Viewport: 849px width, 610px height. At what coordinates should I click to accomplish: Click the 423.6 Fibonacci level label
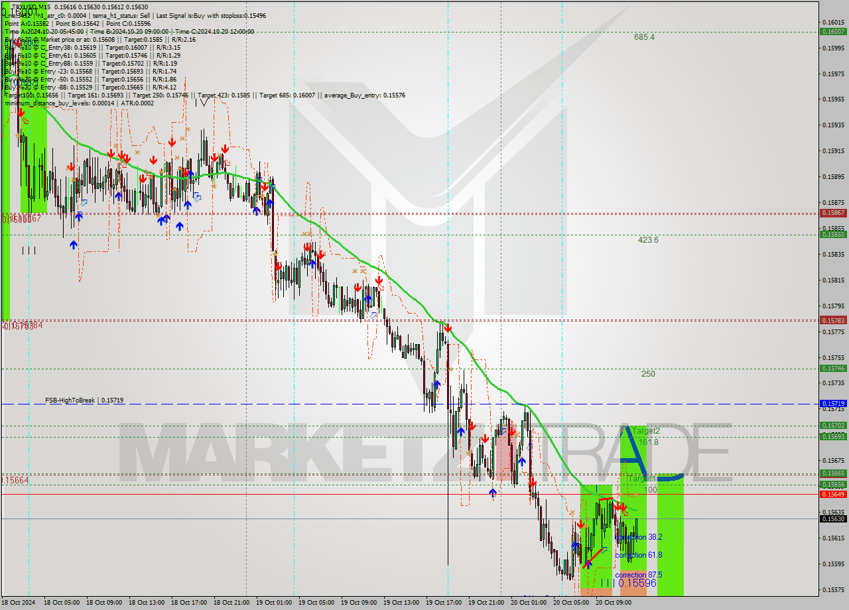(x=648, y=240)
